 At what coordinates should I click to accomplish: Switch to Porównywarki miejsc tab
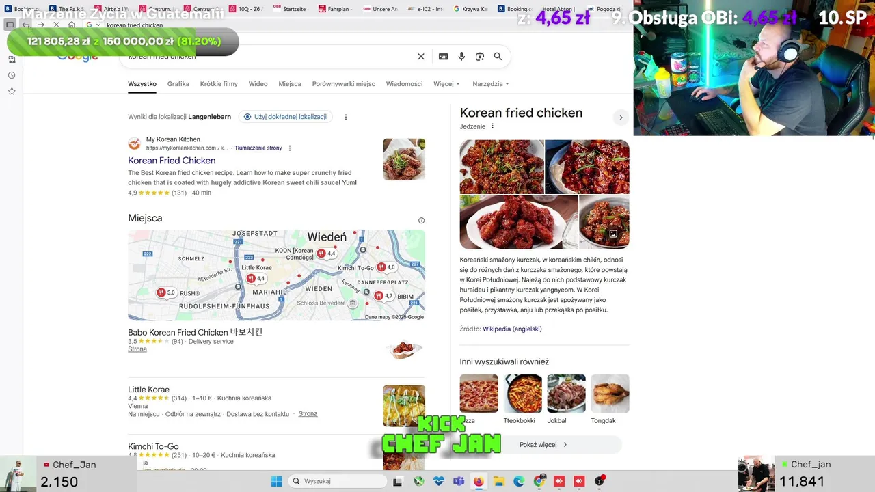[x=343, y=84]
